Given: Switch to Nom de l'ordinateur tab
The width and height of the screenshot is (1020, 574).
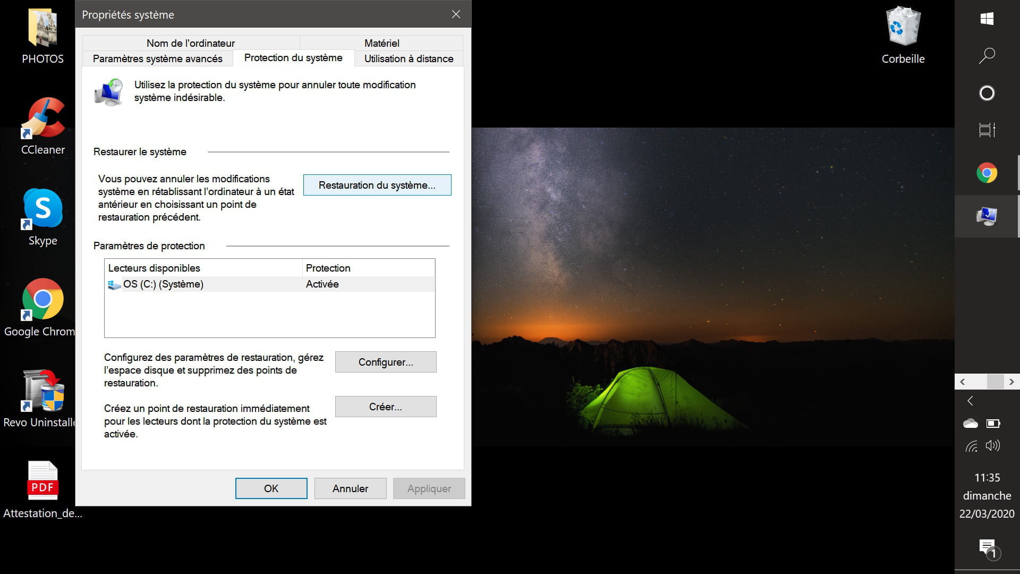Looking at the screenshot, I should point(191,43).
